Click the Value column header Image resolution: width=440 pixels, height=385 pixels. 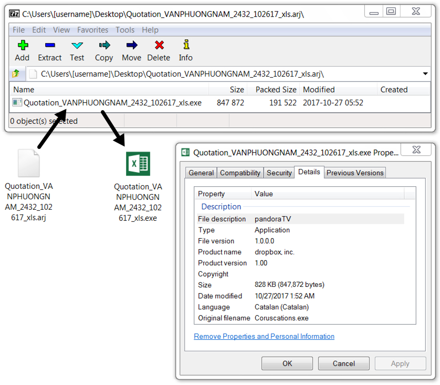click(328, 194)
